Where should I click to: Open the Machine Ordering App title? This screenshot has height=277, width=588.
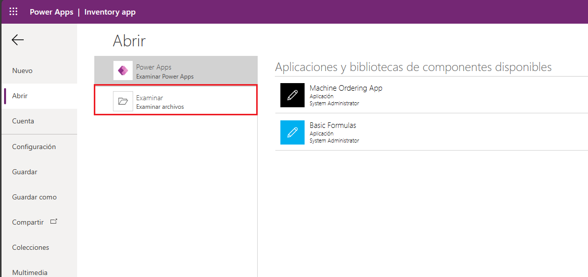click(x=346, y=88)
